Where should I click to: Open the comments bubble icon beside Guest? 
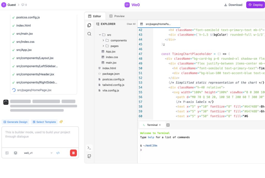(23, 5)
